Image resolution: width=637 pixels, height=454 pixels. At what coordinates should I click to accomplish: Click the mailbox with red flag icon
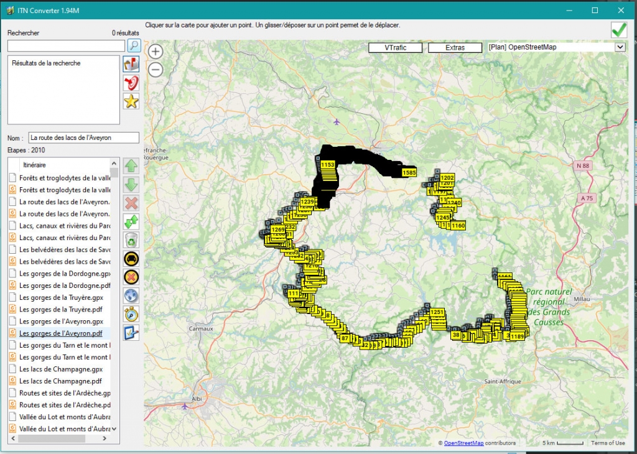[131, 64]
